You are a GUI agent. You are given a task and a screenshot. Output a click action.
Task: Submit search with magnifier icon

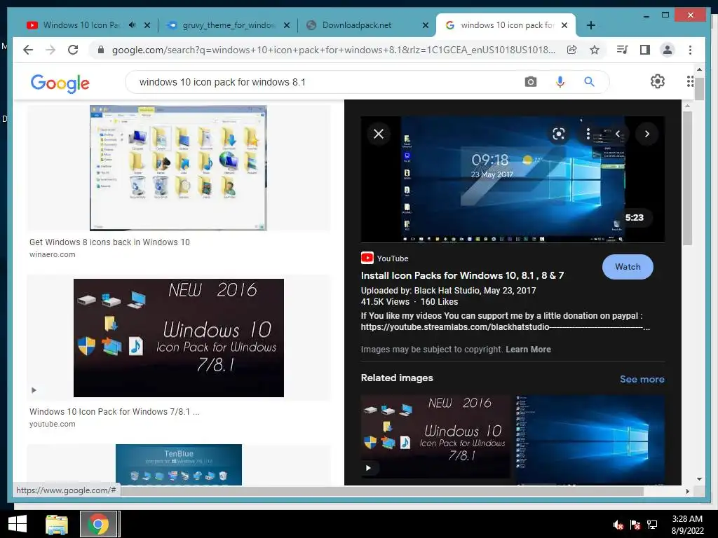tap(589, 82)
